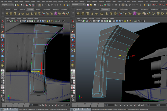Select the Move tool in left window toolbox
This screenshot has width=167, height=111.
(x=3, y=36)
